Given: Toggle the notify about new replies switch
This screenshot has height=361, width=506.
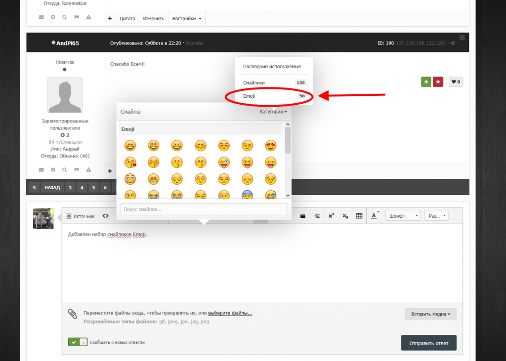Looking at the screenshot, I should (78, 342).
